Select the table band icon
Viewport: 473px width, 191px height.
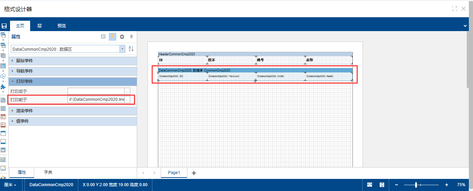(3, 150)
